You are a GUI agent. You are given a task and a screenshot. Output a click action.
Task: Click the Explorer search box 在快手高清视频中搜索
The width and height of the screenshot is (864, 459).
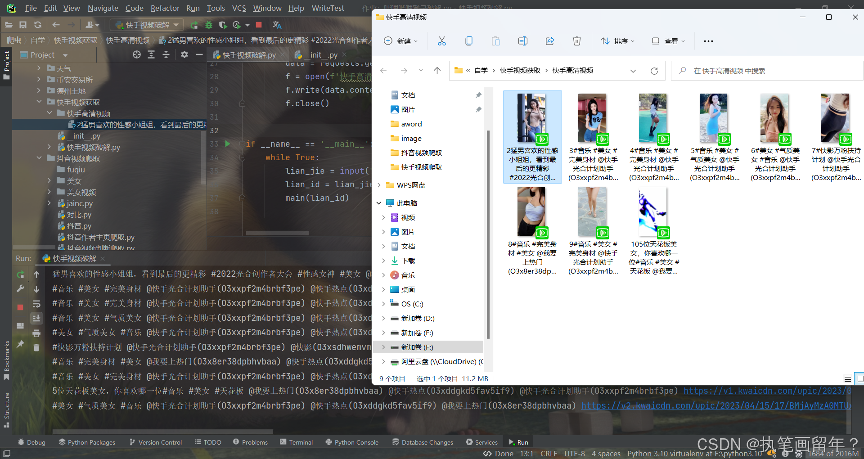767,71
